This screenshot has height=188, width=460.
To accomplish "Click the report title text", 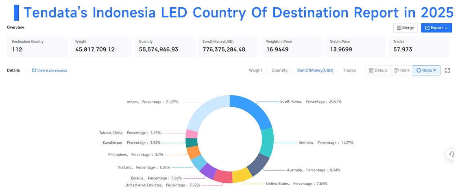I will pyautogui.click(x=238, y=13).
